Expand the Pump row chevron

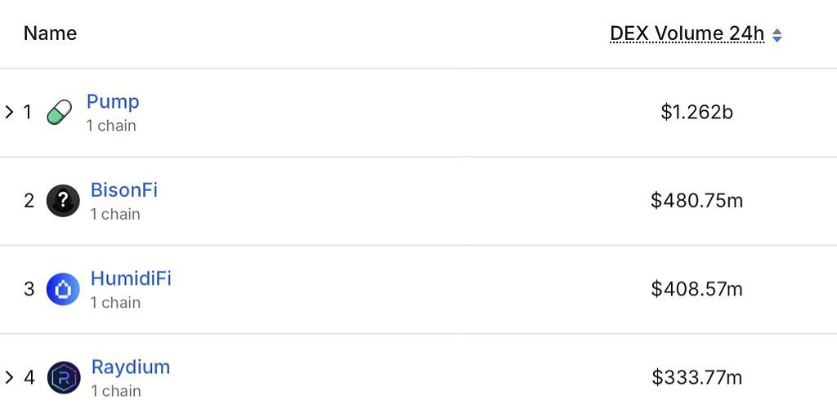[10, 112]
